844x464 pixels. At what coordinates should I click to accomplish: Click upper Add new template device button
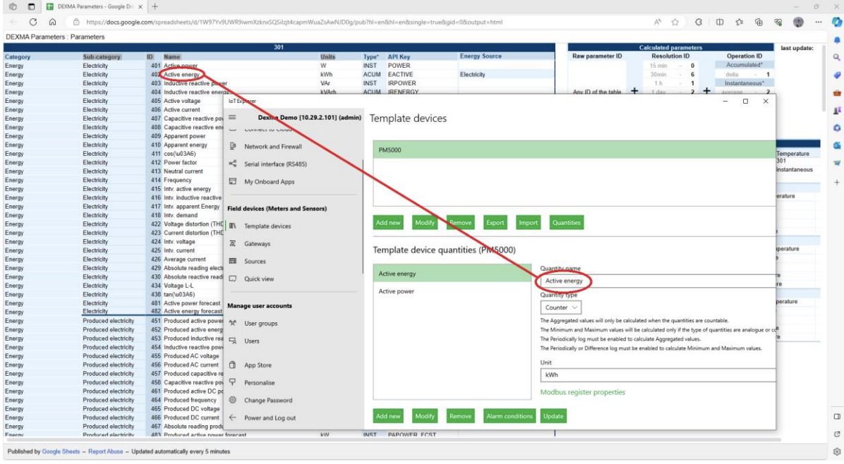coord(388,223)
